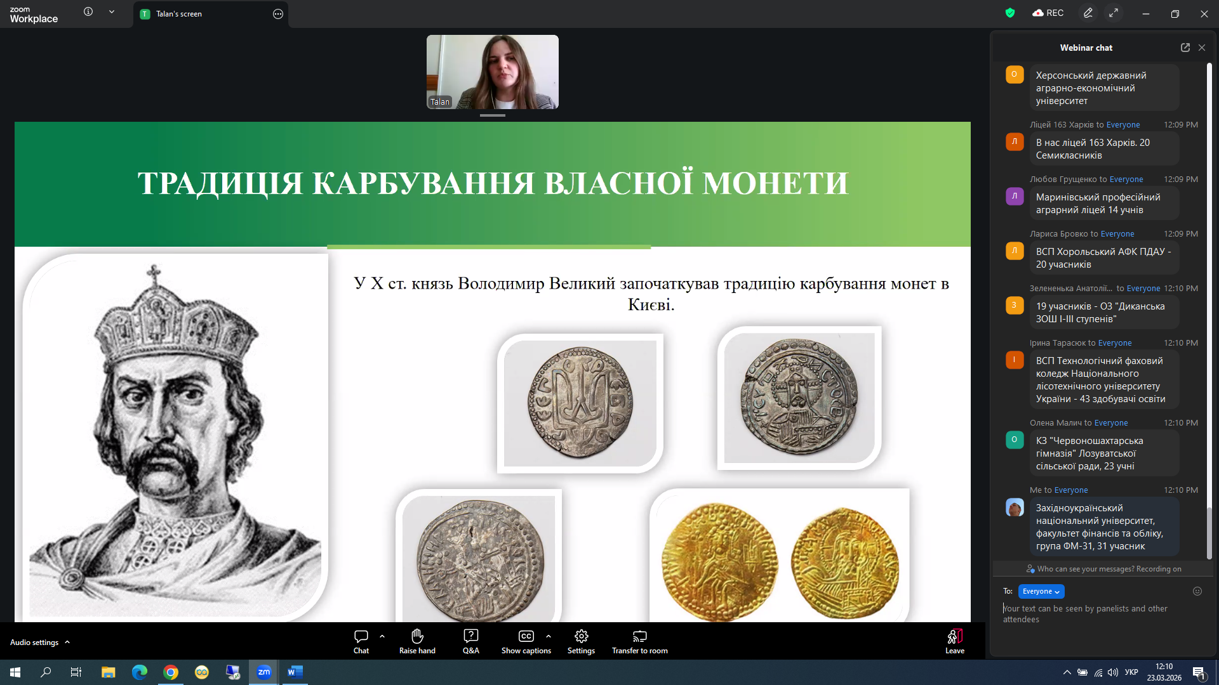Click Transfer to room icon
The width and height of the screenshot is (1219, 685).
(x=639, y=636)
